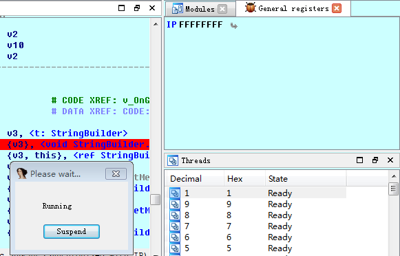Click thread icon in row 7
This screenshot has width=400, height=256.
pos(175,226)
